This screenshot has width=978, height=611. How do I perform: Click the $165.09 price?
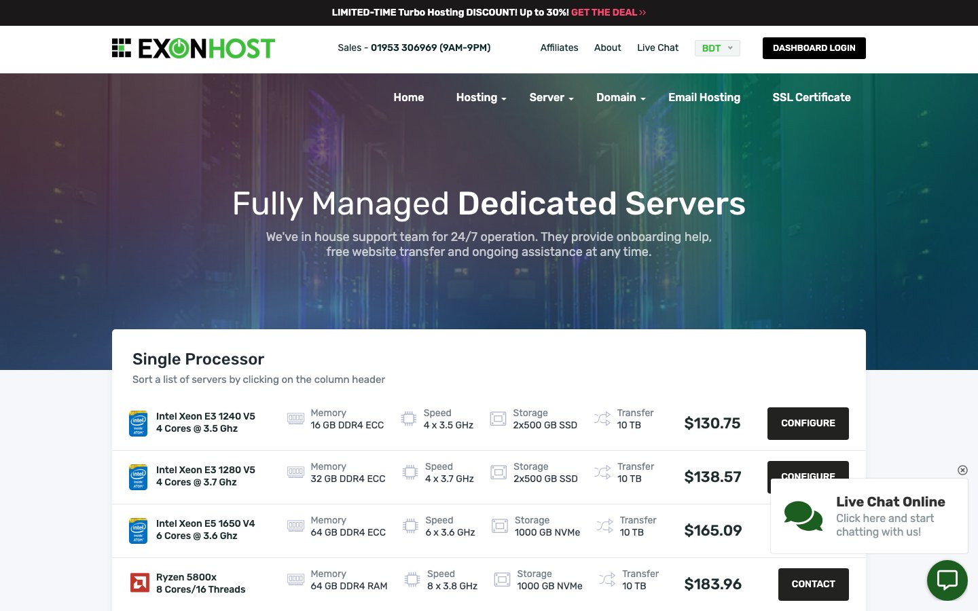click(x=713, y=531)
